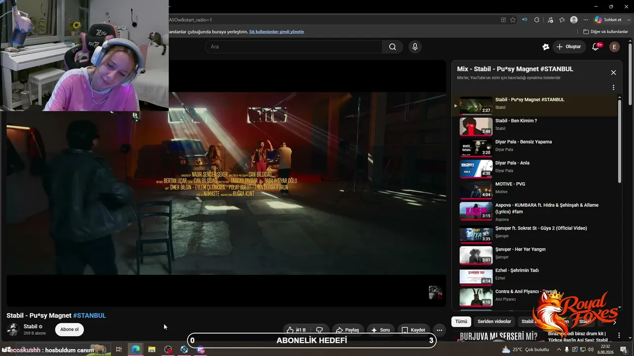This screenshot has height=356, width=634.
Task: Click the playlist panel scrollbar
Action: click(619, 141)
